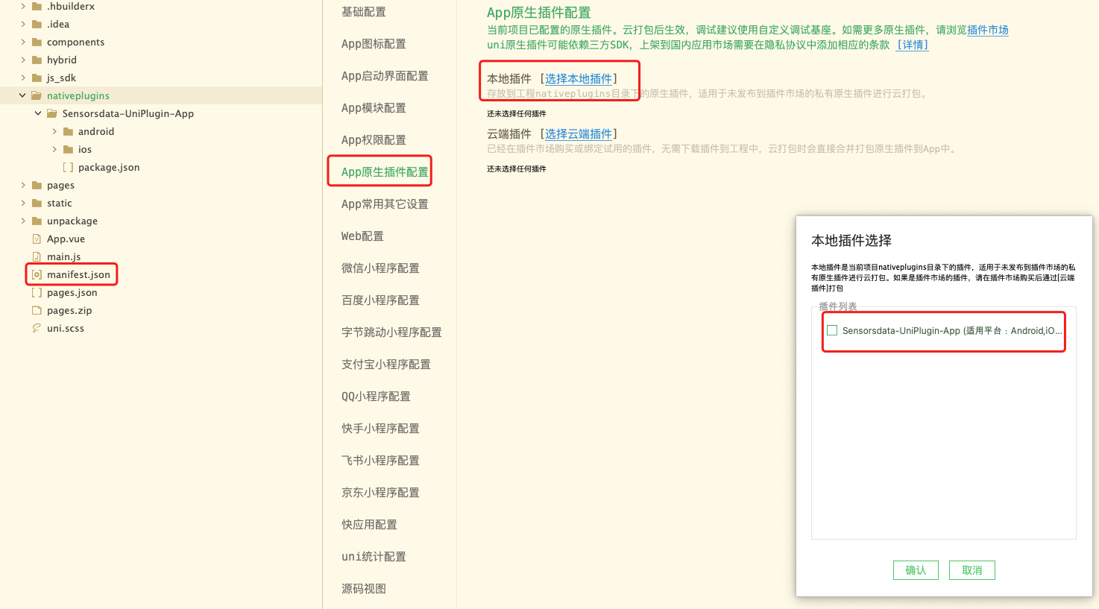Enable the Sensorsdata-UniPlugin-App plugin checkbox

pyautogui.click(x=832, y=329)
